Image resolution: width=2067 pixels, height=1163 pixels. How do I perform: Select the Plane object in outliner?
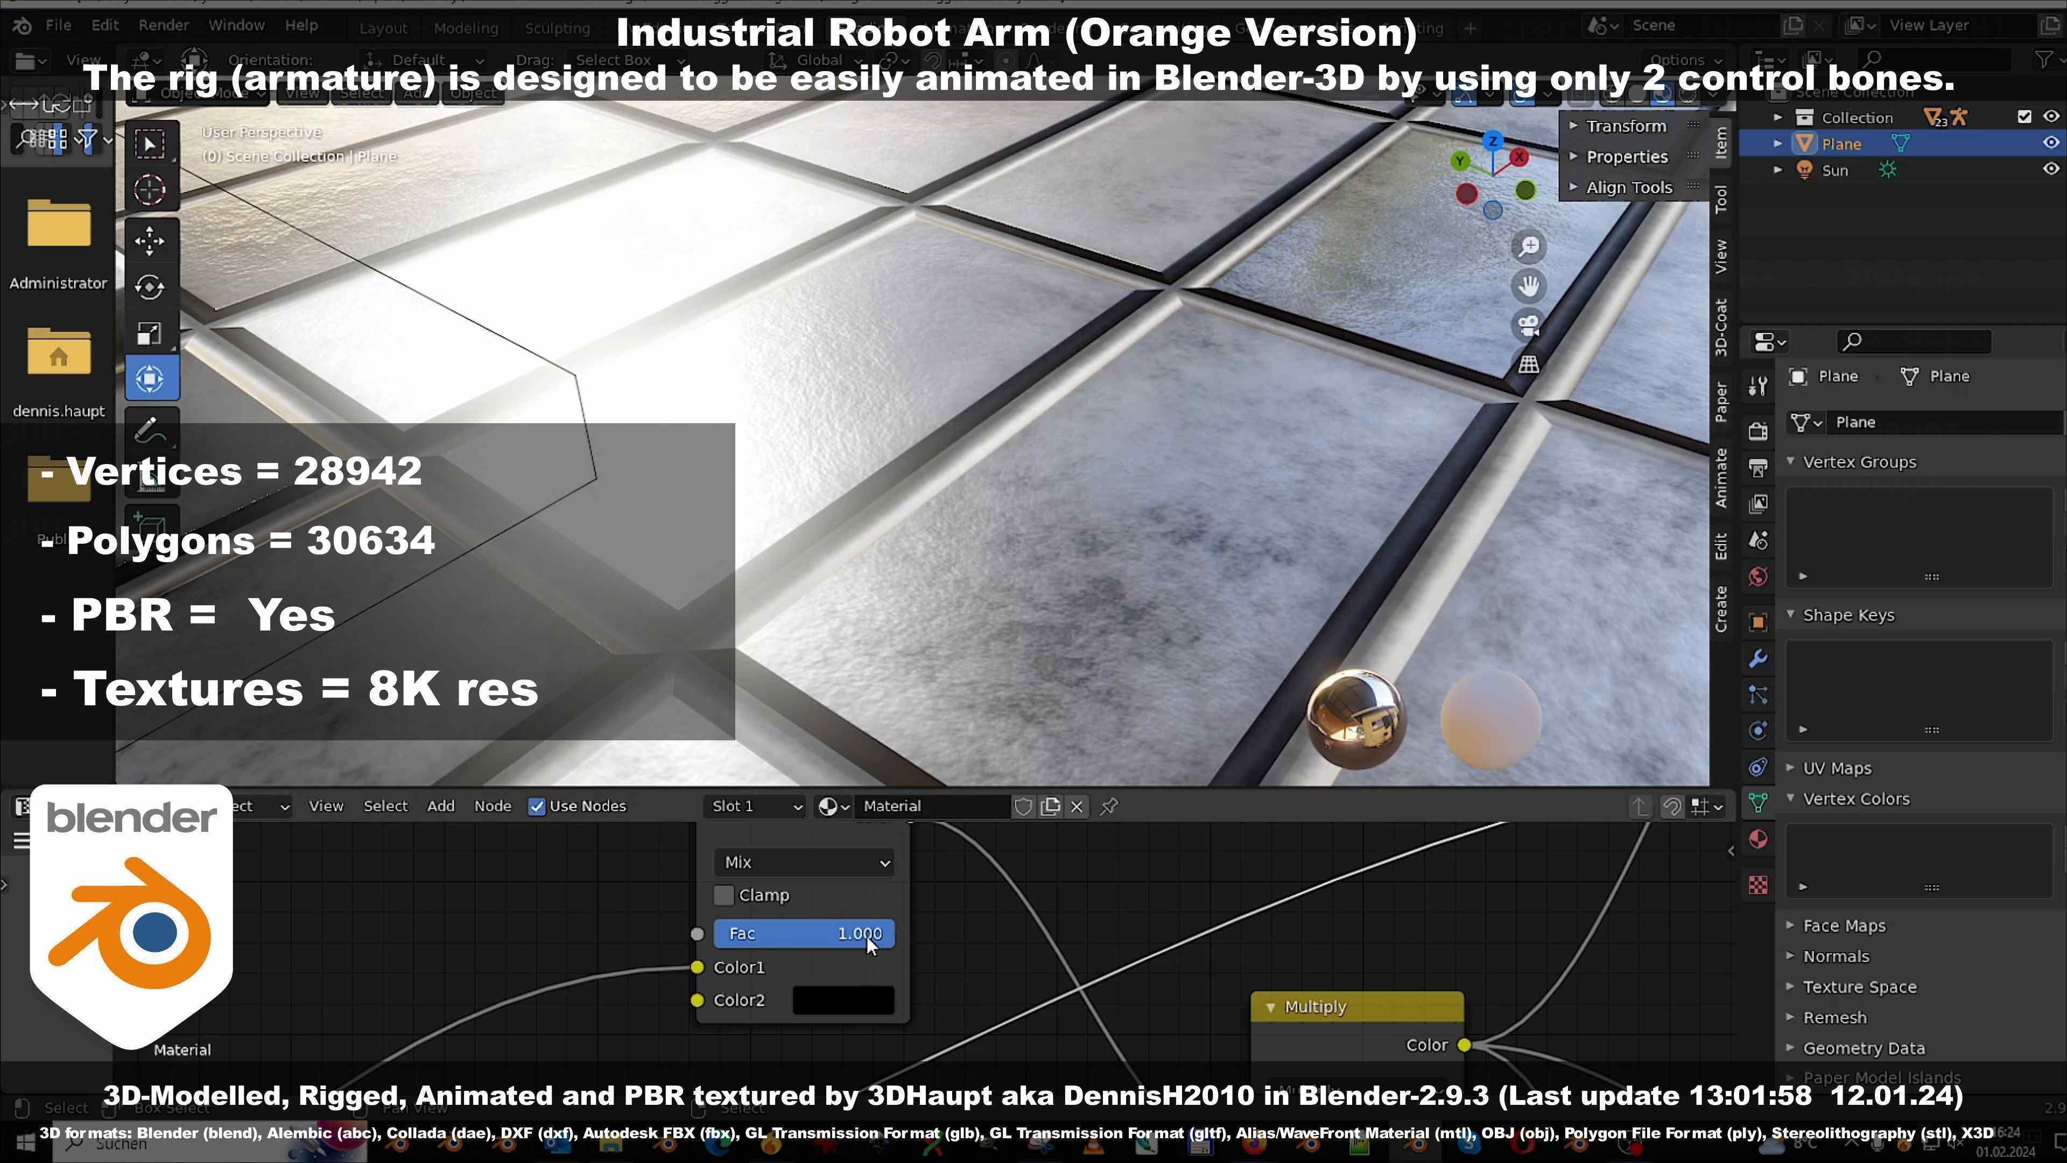coord(1841,144)
